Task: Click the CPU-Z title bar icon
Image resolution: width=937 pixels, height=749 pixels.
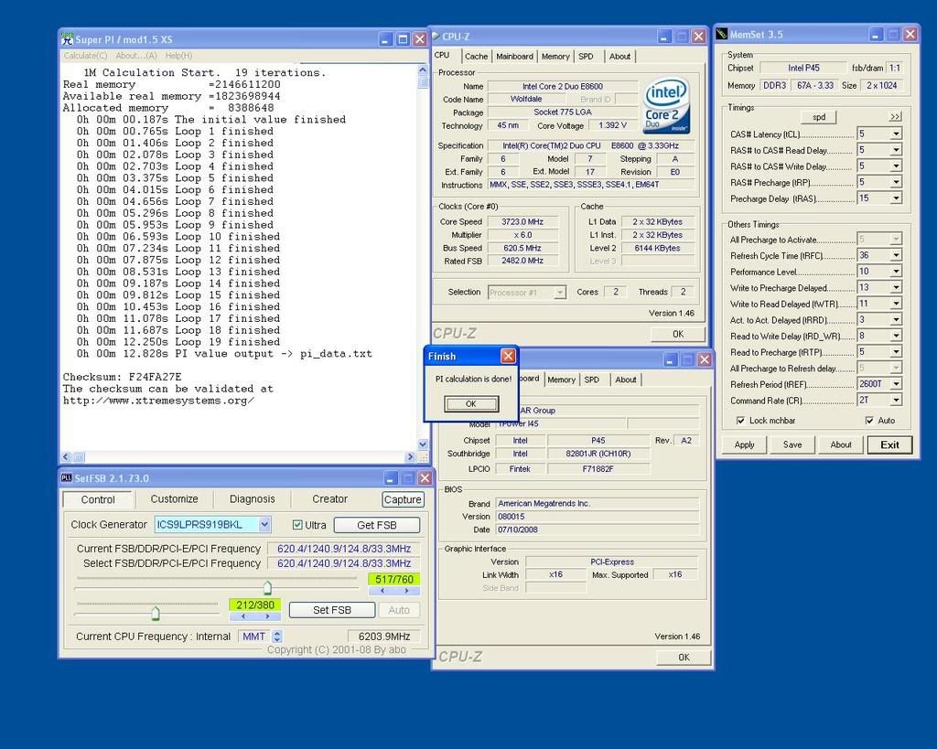Action: pyautogui.click(x=436, y=37)
